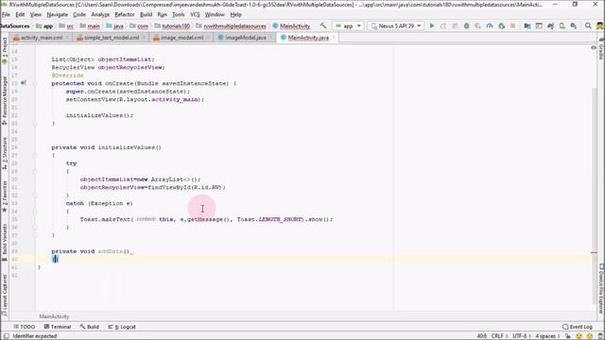Open the Profile app gauge icon
The width and height of the screenshot is (605, 340).
coord(490,25)
